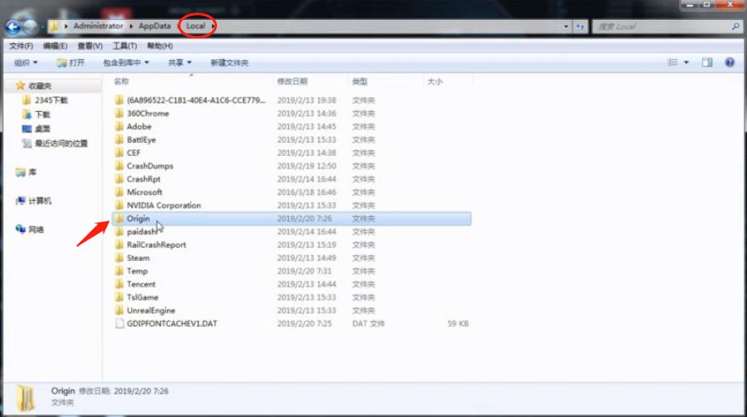Select the CrashRpt folder name

click(x=144, y=179)
